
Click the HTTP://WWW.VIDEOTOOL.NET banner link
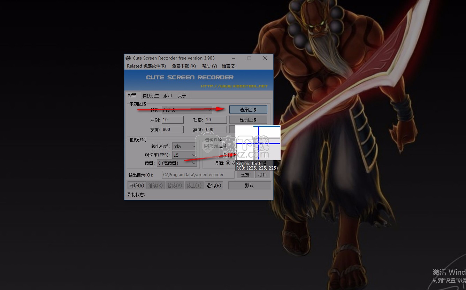pyautogui.click(x=234, y=86)
